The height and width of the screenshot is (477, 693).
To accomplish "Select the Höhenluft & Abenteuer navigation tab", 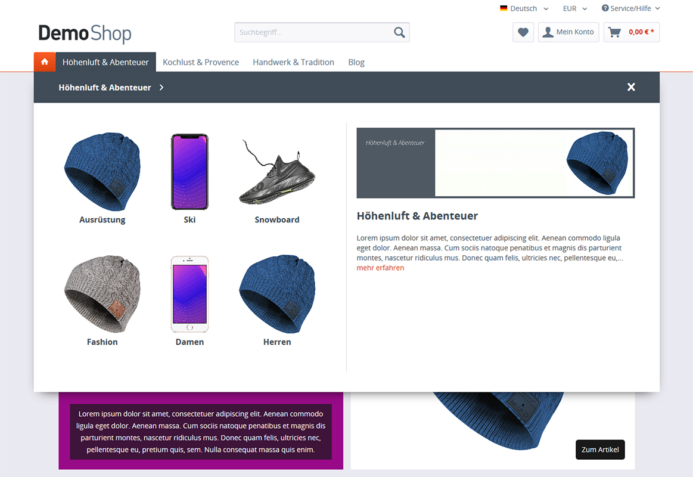I will [105, 63].
